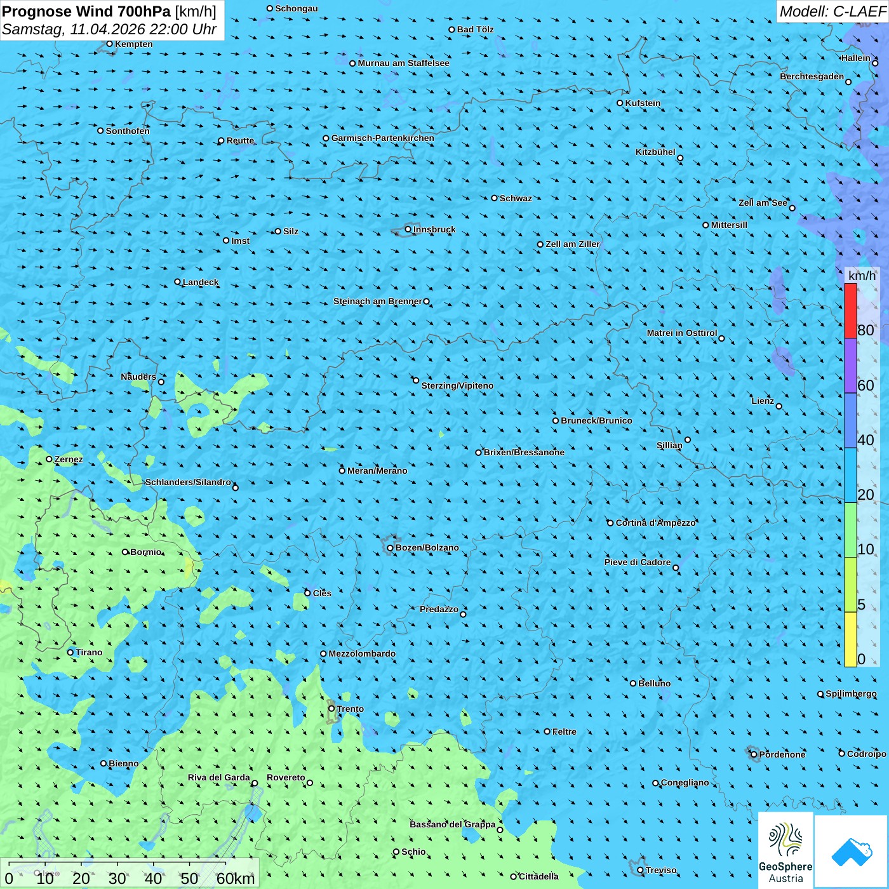Click the Feltre location dot

547,732
